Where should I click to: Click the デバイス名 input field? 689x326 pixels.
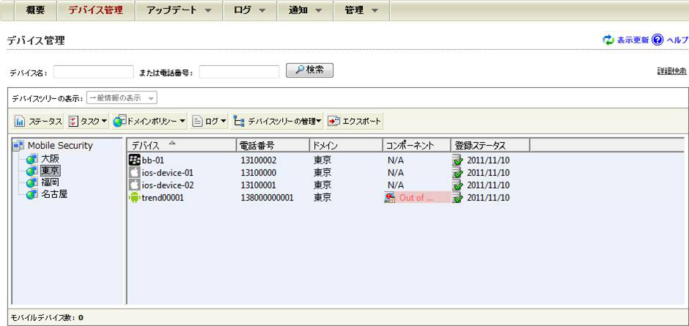coord(93,72)
